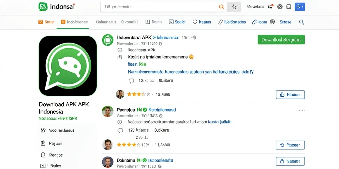This screenshot has width=339, height=169.
Task: Open the Kanies tab
Action: [x=202, y=22]
